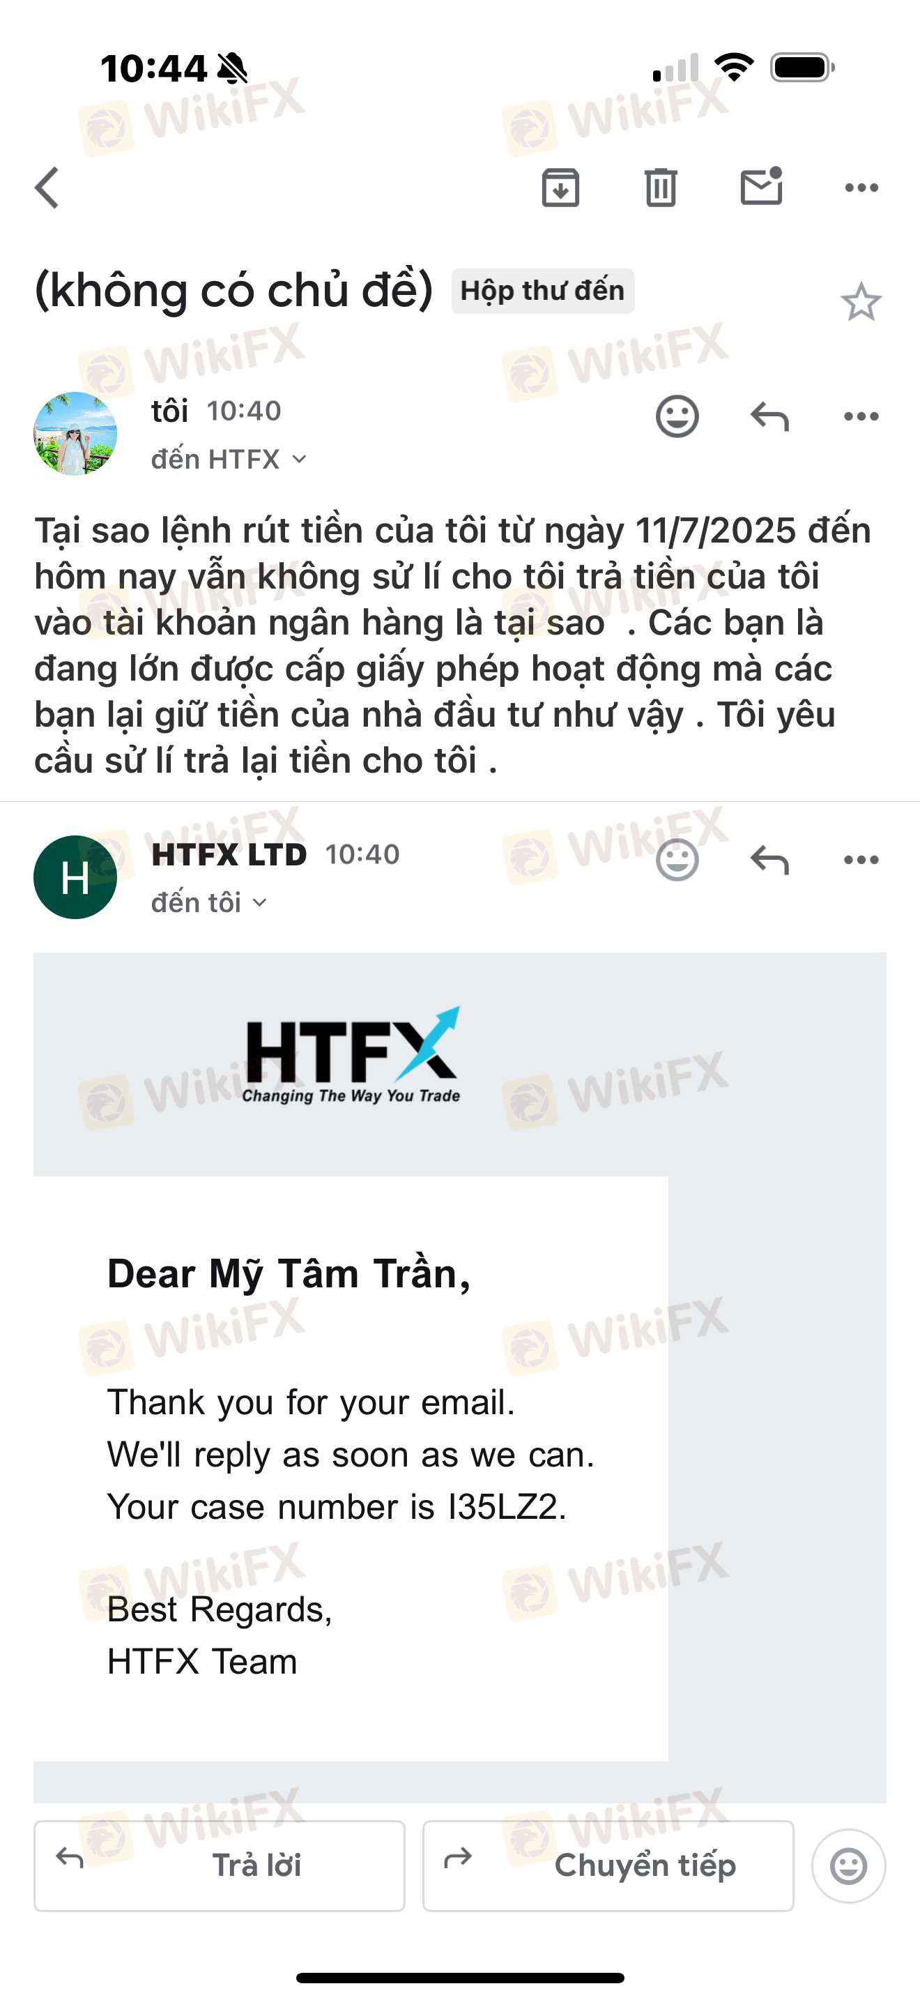Mark the email as unread

762,186
